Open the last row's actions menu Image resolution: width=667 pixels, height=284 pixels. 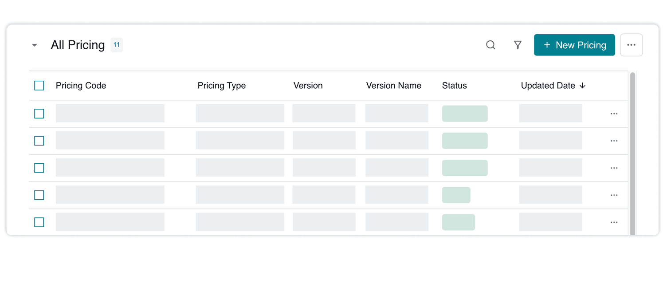coord(614,222)
